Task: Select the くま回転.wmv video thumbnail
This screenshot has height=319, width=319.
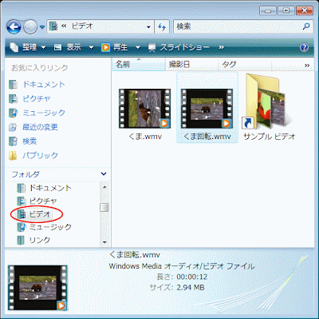Action: click(x=207, y=109)
